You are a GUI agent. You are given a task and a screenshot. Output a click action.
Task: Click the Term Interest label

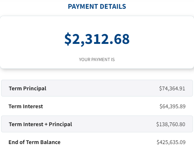[26, 106]
